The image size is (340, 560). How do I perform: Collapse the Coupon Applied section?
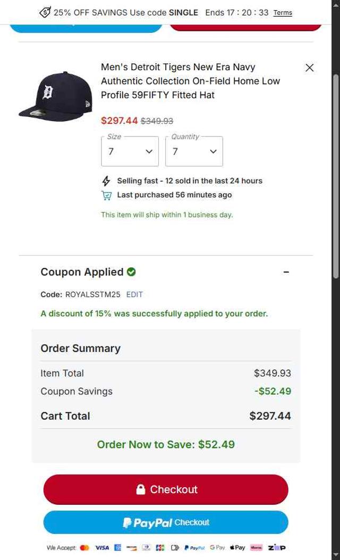click(x=286, y=272)
